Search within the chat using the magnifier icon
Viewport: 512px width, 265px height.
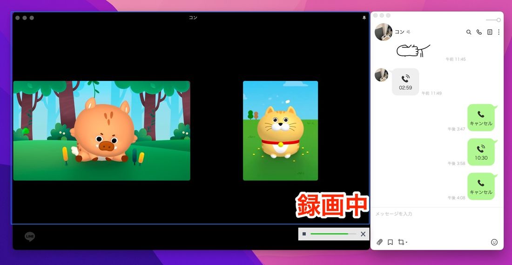(x=469, y=32)
